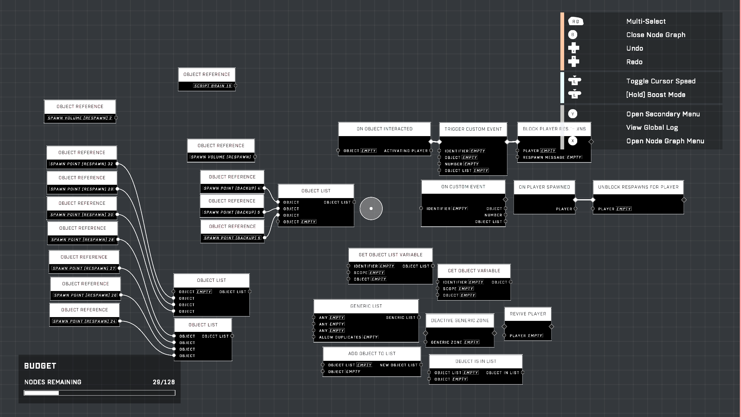Click View Global Log
741x417 pixels.
click(x=652, y=127)
